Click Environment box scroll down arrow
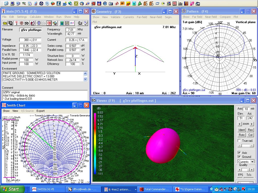The width and height of the screenshot is (258, 193). tap(85, 79)
